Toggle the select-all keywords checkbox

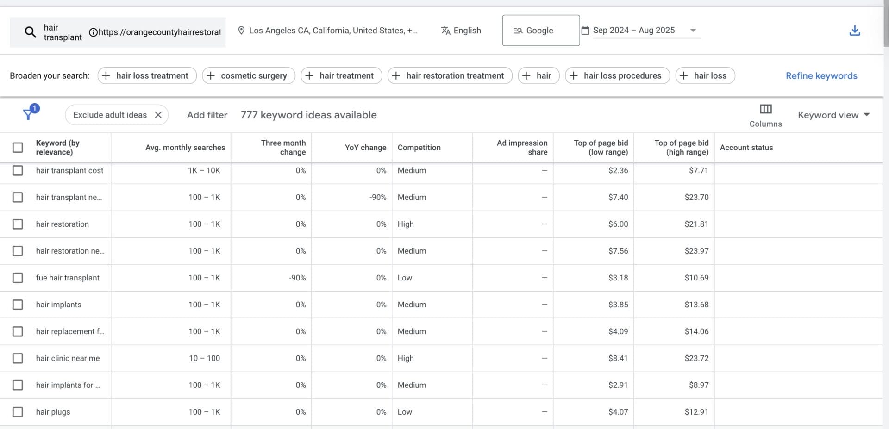18,147
